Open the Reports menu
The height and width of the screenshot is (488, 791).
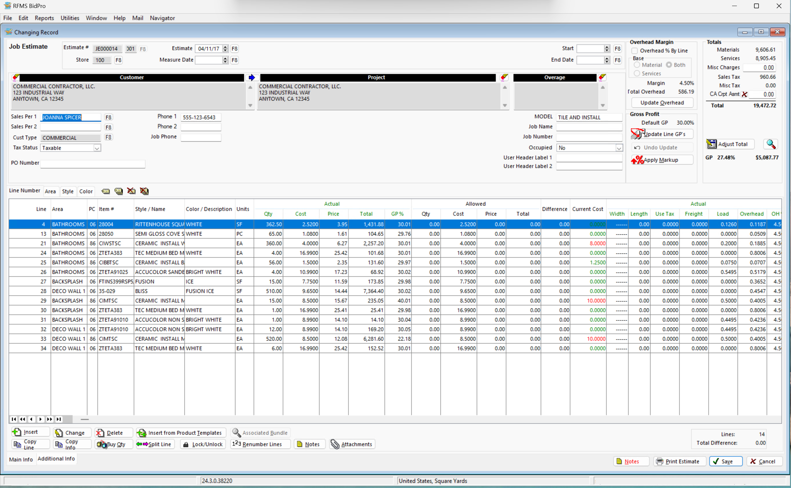[x=44, y=18]
